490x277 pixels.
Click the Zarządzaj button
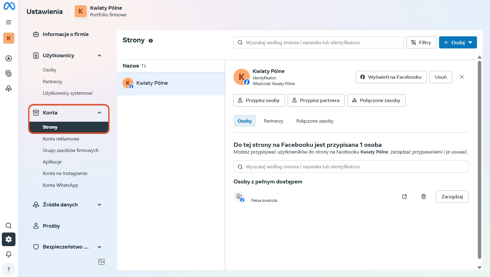click(452, 196)
